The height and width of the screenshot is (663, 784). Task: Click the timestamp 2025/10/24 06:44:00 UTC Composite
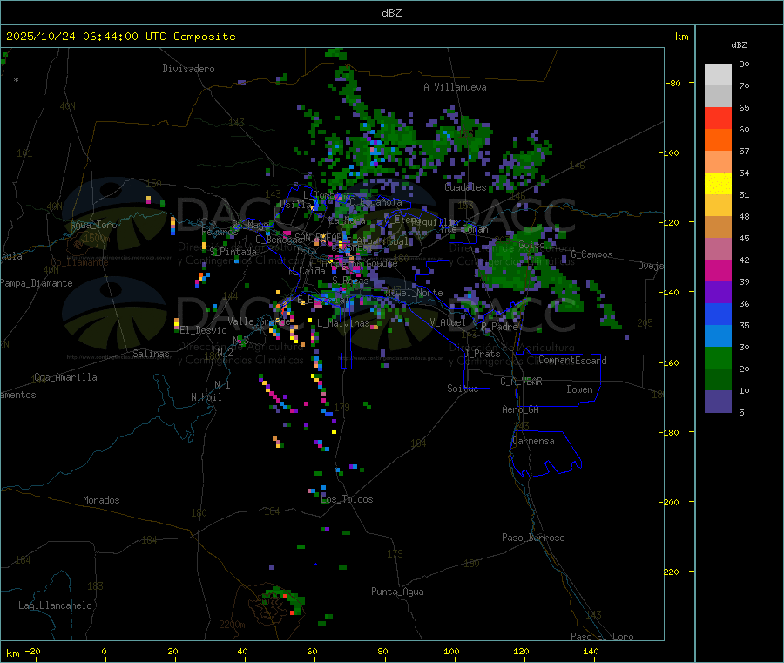(x=120, y=37)
